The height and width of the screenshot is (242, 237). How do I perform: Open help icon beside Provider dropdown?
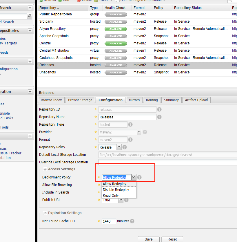click(145, 132)
